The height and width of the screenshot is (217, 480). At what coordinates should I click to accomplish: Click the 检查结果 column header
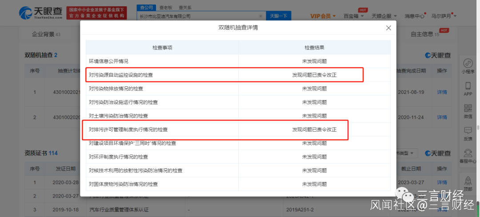[314, 48]
